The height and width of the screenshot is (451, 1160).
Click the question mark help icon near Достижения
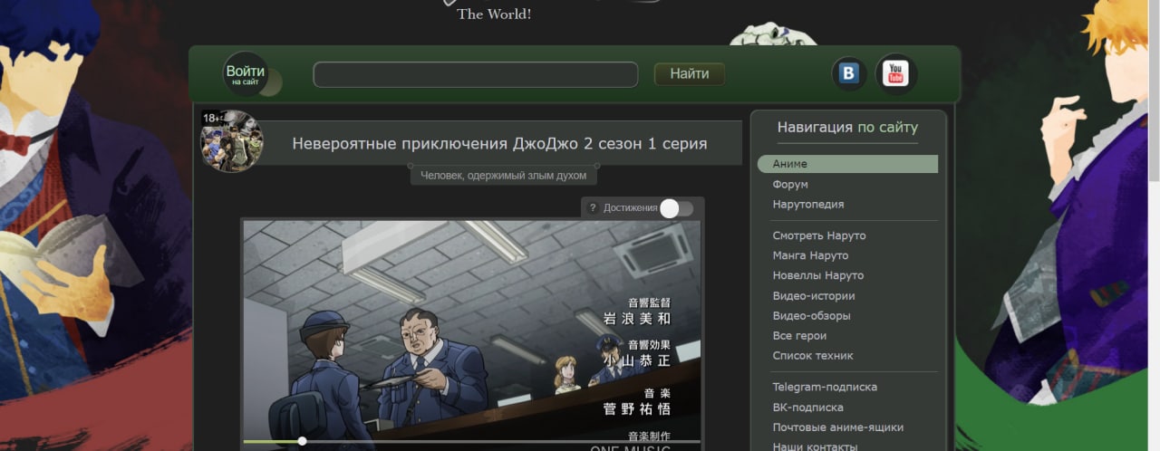coord(593,208)
